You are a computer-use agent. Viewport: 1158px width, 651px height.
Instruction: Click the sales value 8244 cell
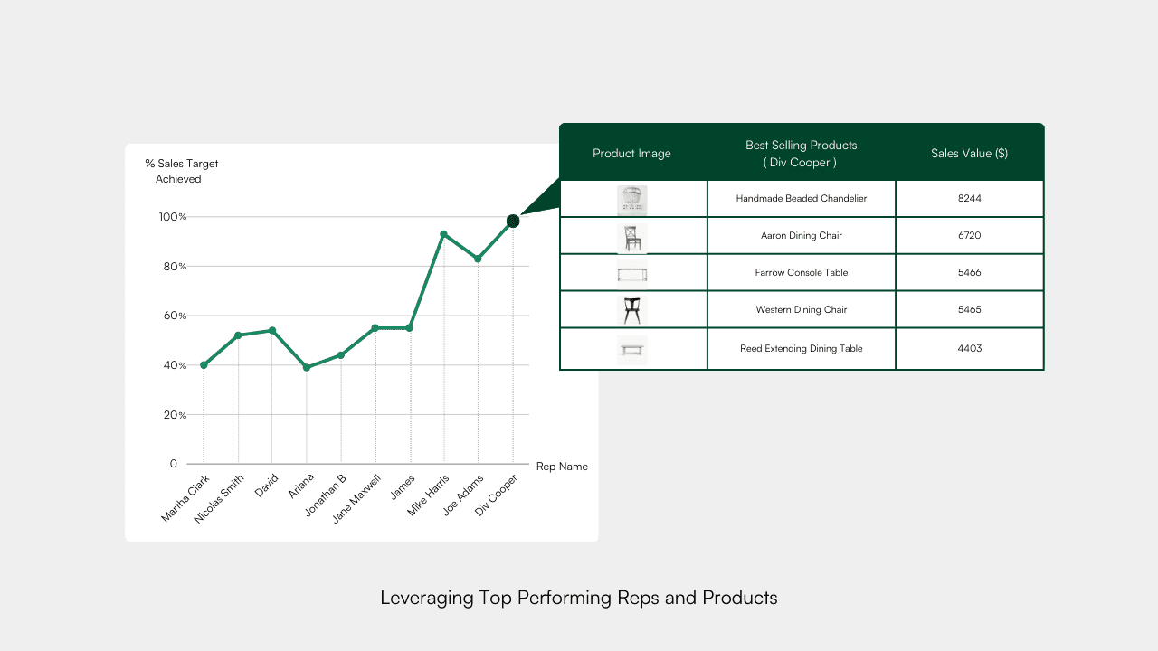tap(969, 198)
